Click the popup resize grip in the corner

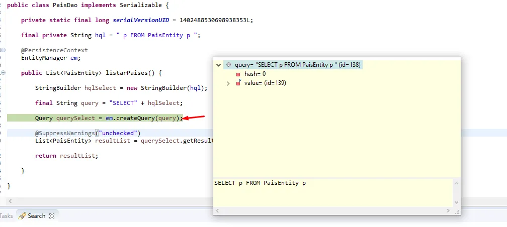457,211
